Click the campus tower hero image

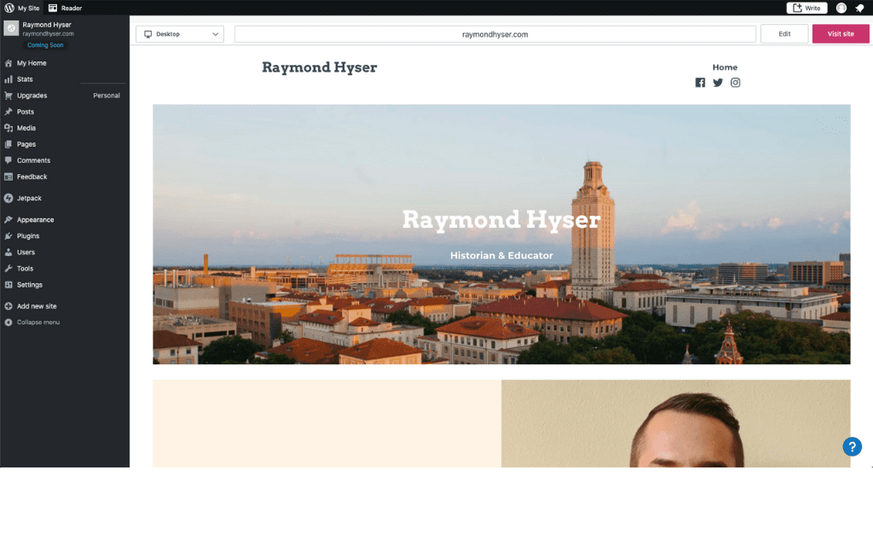click(501, 234)
